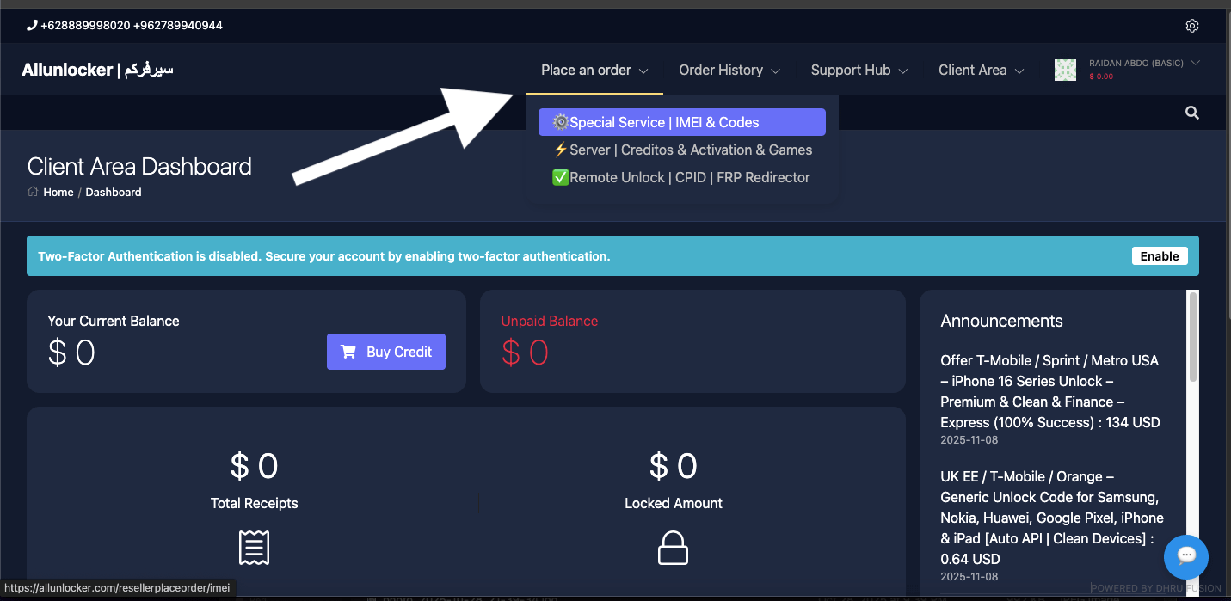Click the search magnifier icon

pyautogui.click(x=1191, y=112)
